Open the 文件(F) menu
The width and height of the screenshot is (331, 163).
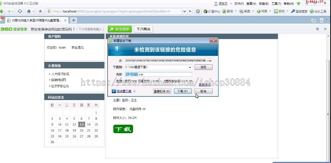click(239, 4)
